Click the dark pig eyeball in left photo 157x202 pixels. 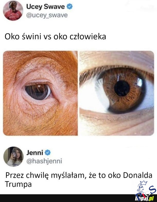38,91
